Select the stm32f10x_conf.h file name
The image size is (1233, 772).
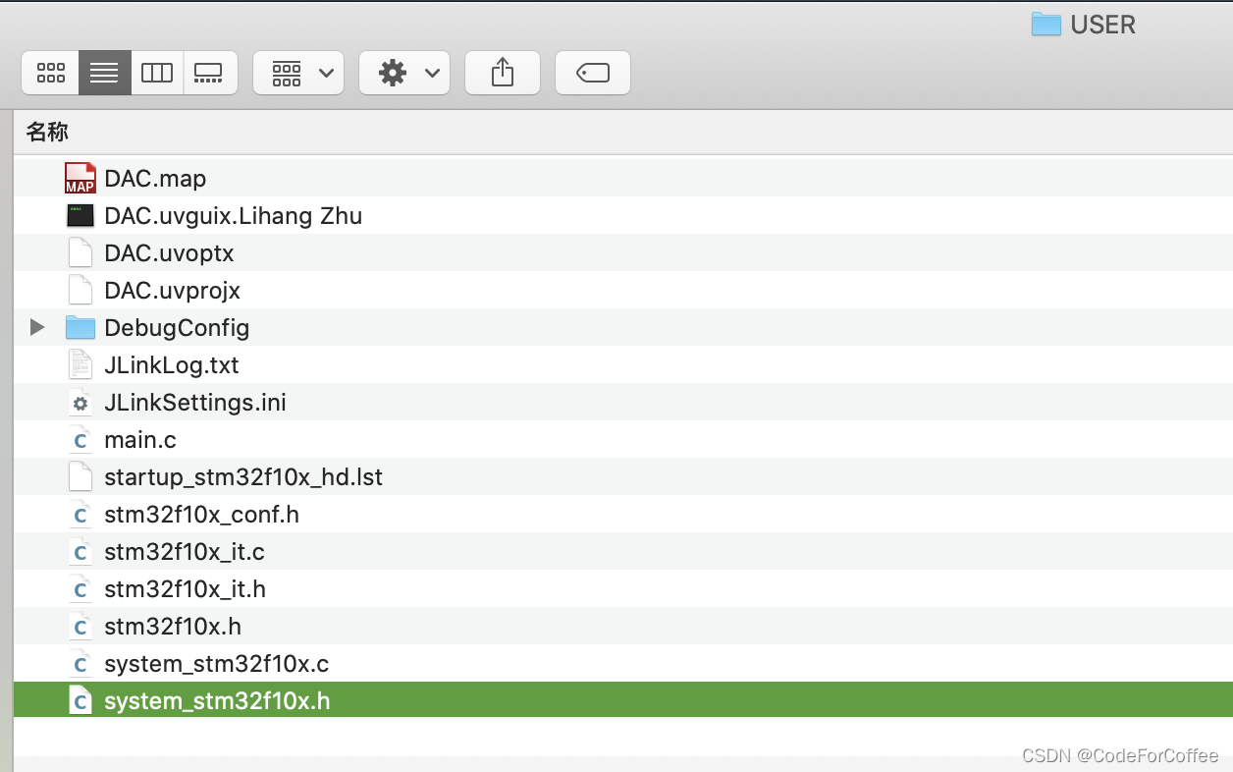[201, 515]
